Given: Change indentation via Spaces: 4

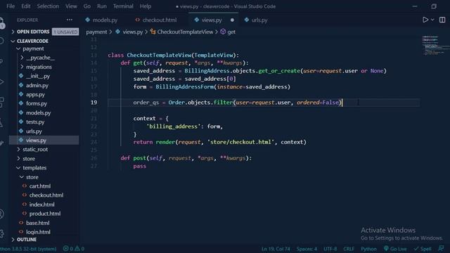Looking at the screenshot, I should (x=307, y=249).
